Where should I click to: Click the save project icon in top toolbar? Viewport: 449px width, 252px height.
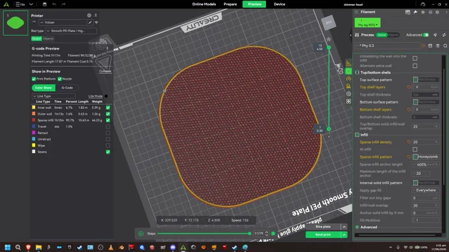(44, 5)
